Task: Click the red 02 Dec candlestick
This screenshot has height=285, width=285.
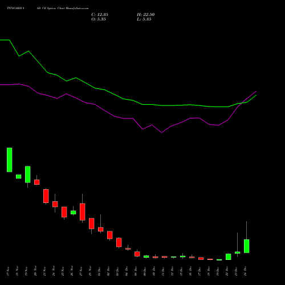Action: 110,235
